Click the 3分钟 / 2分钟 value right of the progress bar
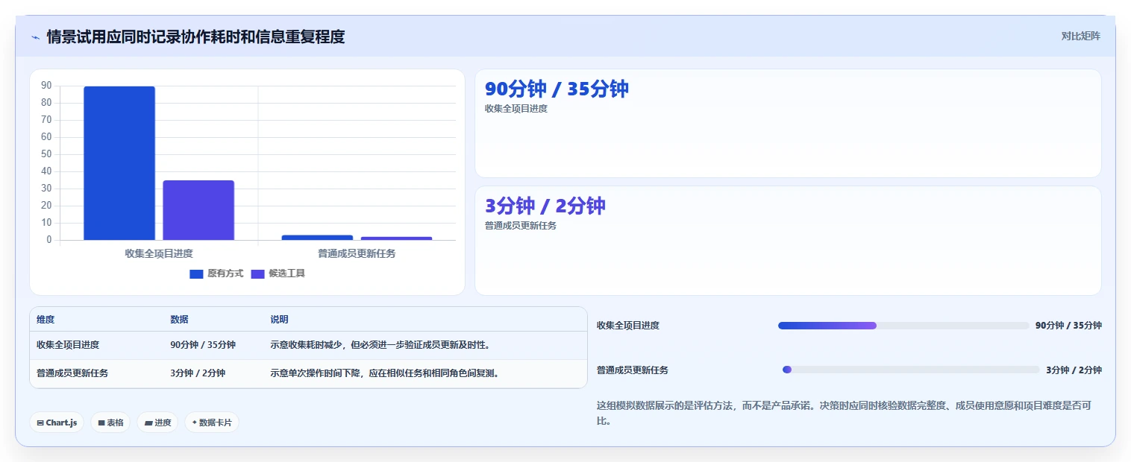This screenshot has height=462, width=1131. 1074,370
